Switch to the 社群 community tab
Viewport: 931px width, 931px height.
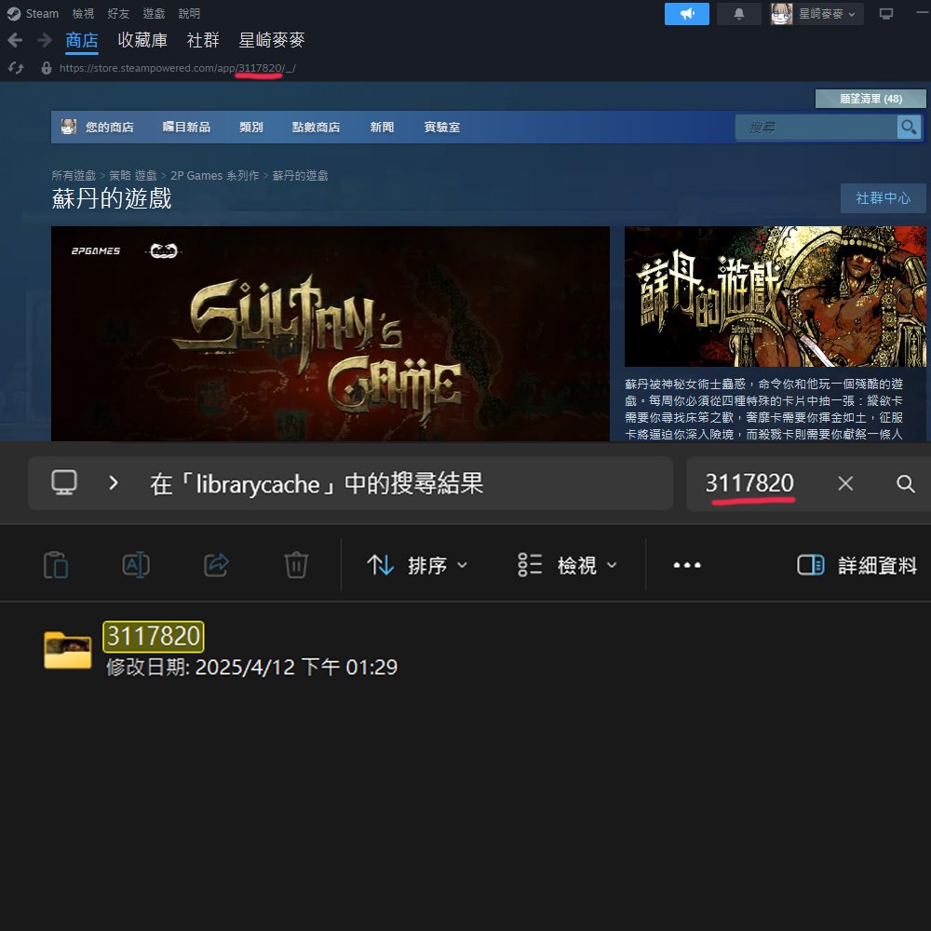point(203,40)
